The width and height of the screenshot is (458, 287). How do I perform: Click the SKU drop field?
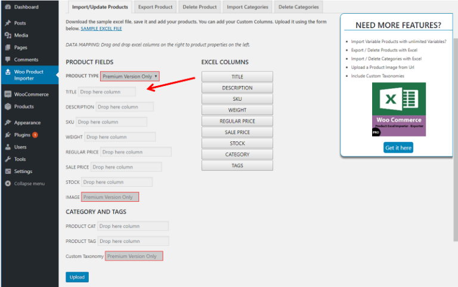tap(112, 122)
